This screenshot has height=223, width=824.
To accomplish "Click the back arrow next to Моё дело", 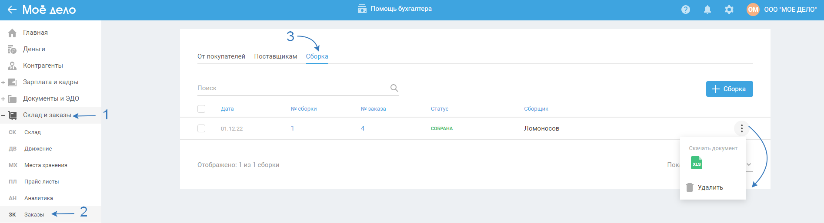I will 12,10.
